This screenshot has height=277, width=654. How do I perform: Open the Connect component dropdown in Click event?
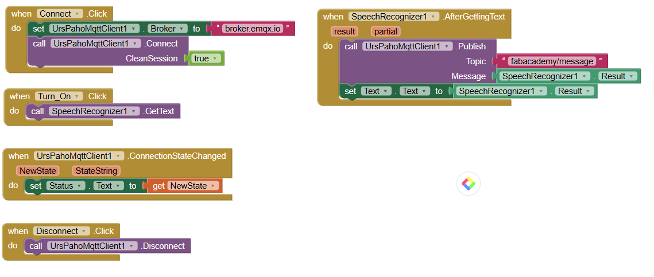(60, 14)
